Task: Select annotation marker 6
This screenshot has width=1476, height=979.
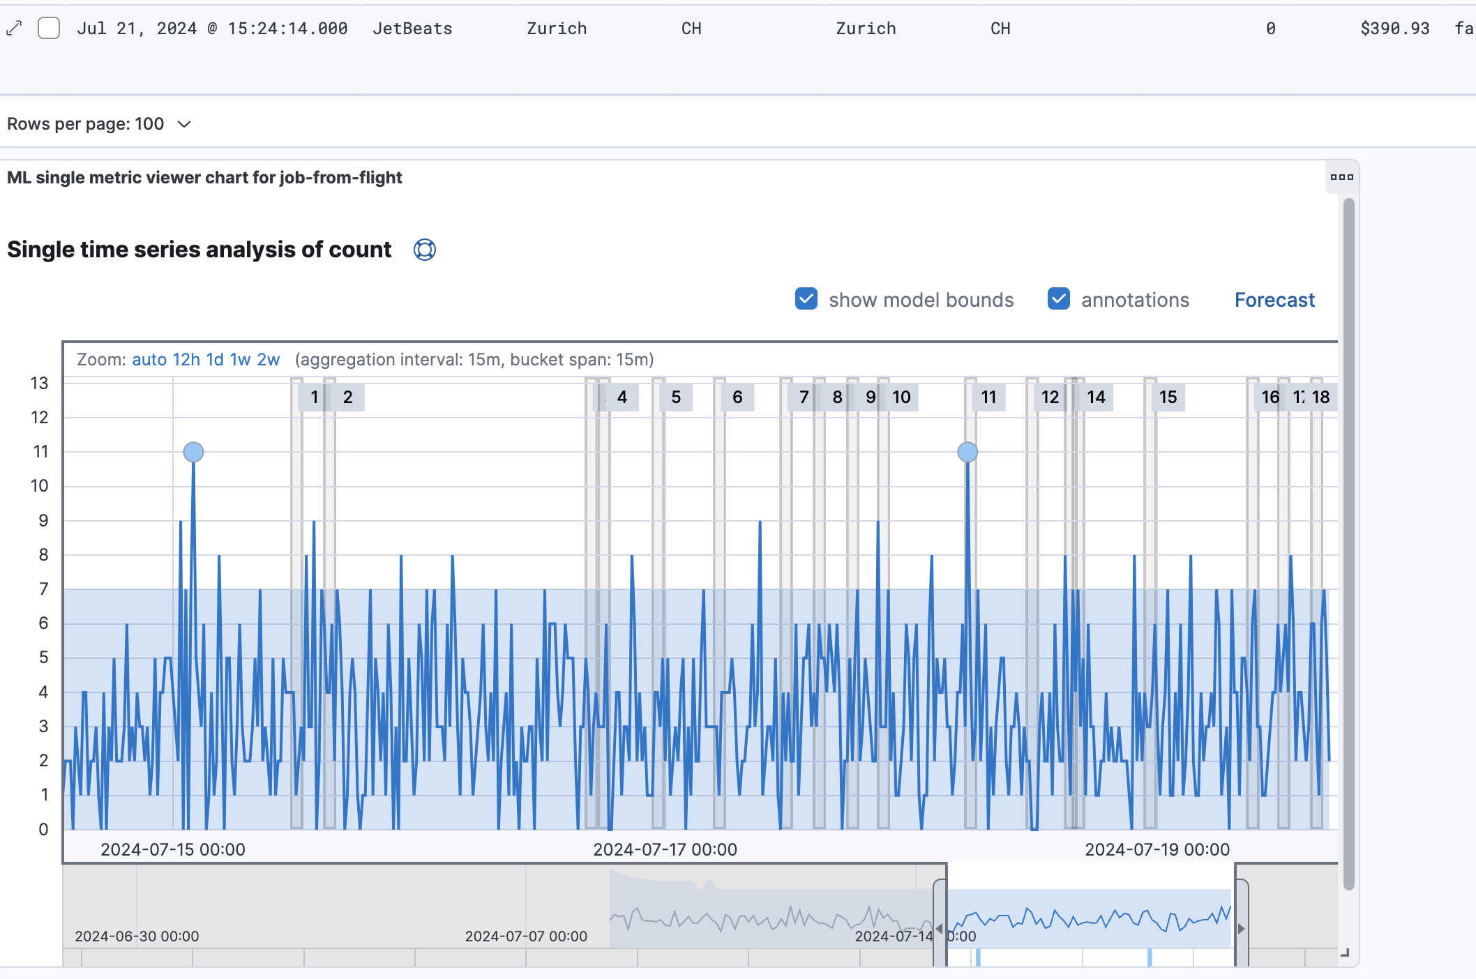Action: coord(737,397)
